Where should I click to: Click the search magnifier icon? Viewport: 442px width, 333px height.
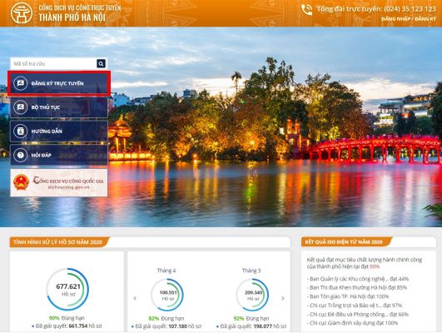[102, 63]
